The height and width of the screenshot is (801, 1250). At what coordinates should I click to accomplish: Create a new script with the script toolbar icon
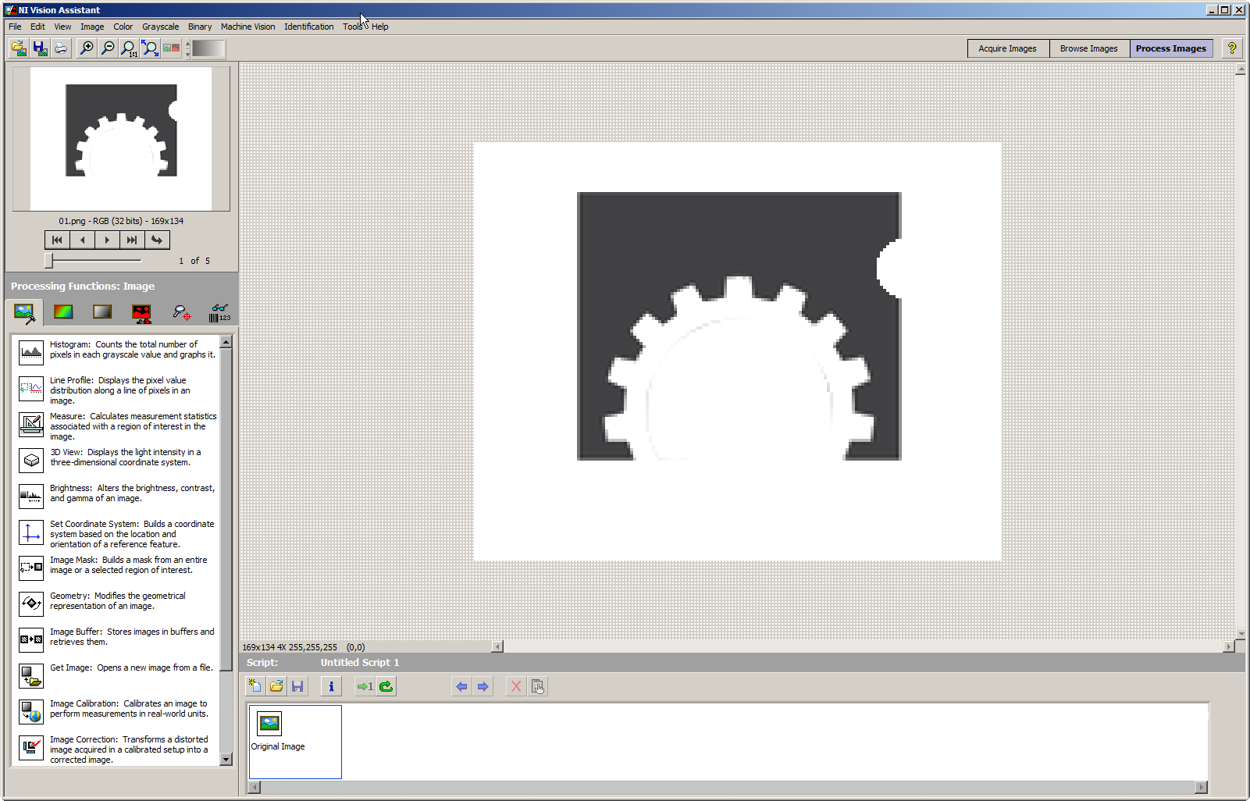coord(255,686)
